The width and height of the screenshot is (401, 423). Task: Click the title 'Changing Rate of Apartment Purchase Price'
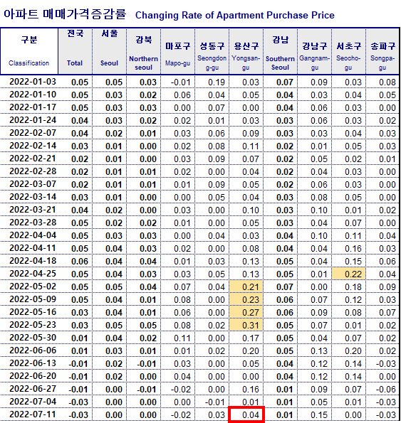coord(234,15)
